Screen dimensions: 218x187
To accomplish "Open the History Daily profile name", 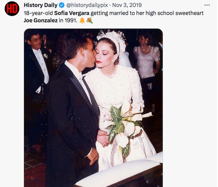I will click(x=41, y=5).
